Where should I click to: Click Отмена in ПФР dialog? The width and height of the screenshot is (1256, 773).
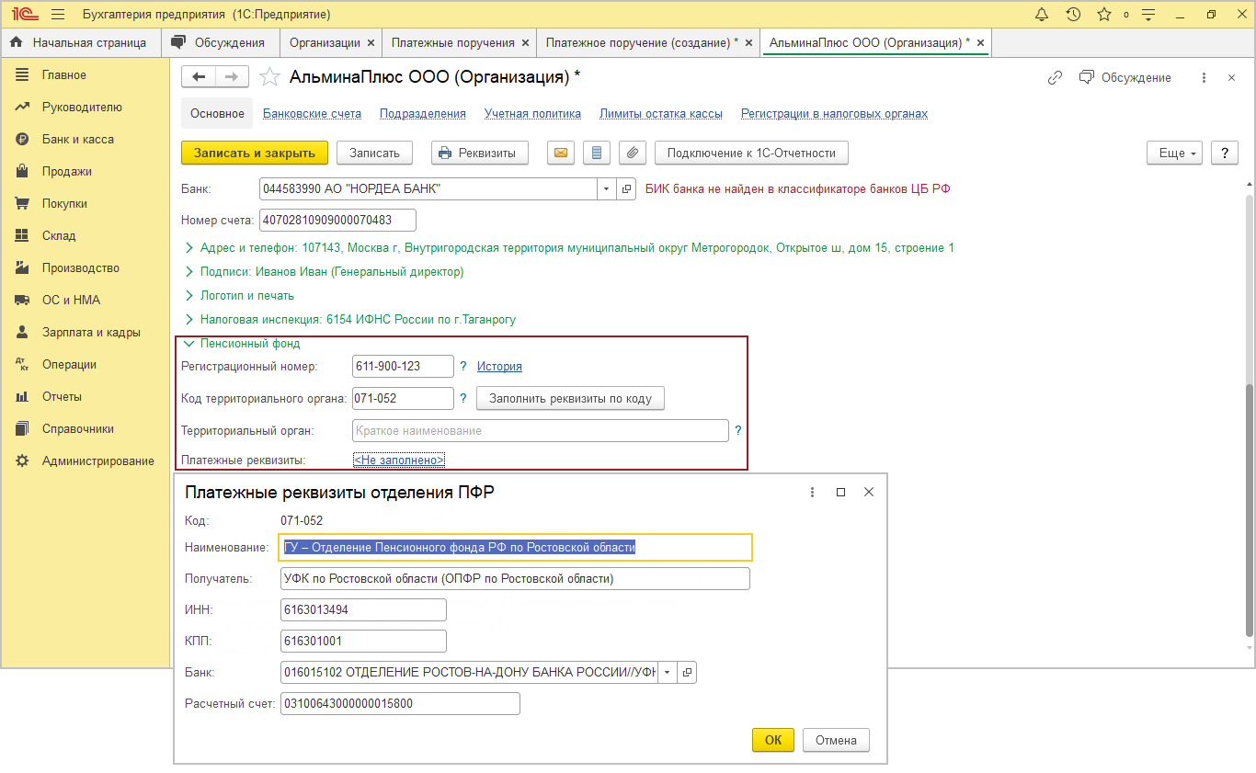click(836, 740)
